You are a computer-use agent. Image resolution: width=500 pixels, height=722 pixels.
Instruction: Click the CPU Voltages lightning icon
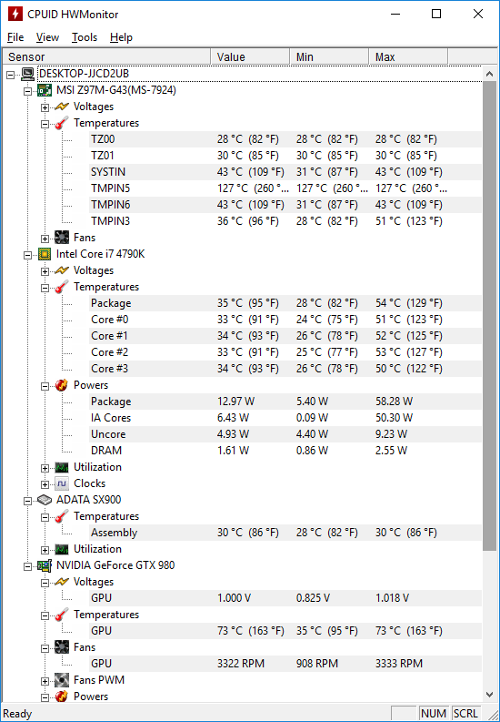tap(62, 270)
